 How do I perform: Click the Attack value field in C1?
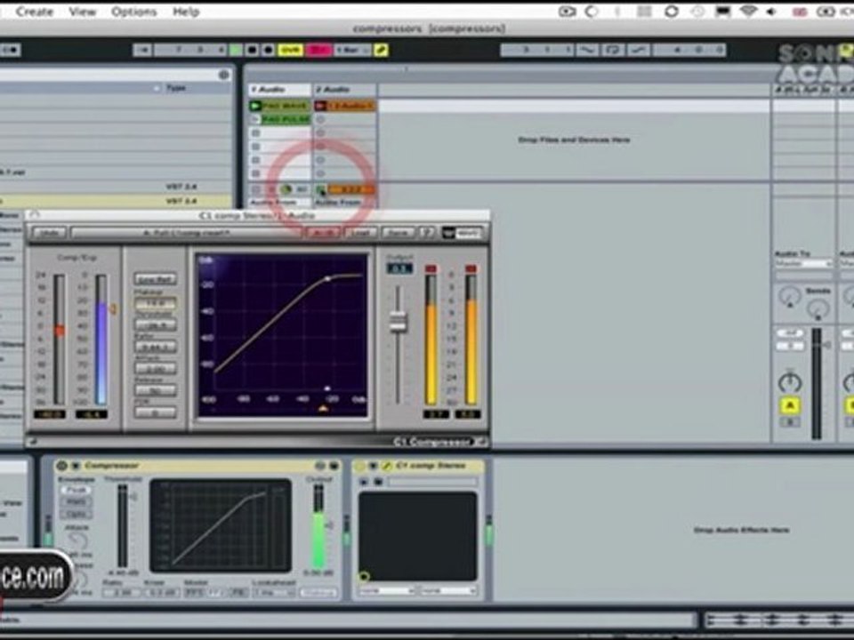tap(155, 368)
